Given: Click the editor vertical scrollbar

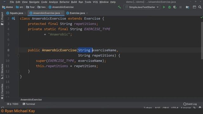Looking at the screenshot, I should [x=202, y=41].
